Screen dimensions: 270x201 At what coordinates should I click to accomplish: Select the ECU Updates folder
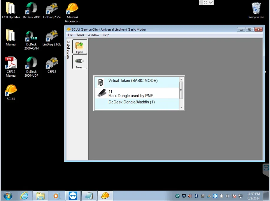11,11
